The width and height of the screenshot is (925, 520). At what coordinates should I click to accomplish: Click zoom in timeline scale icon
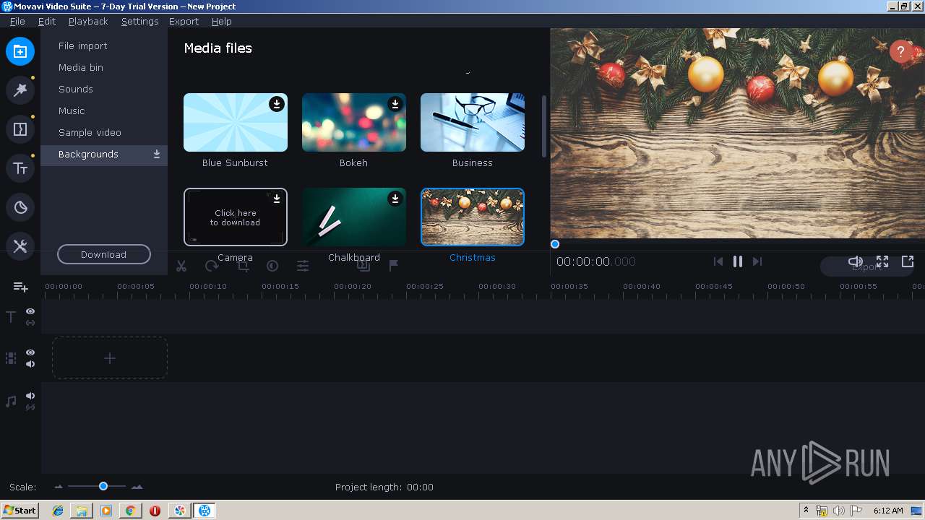click(137, 487)
